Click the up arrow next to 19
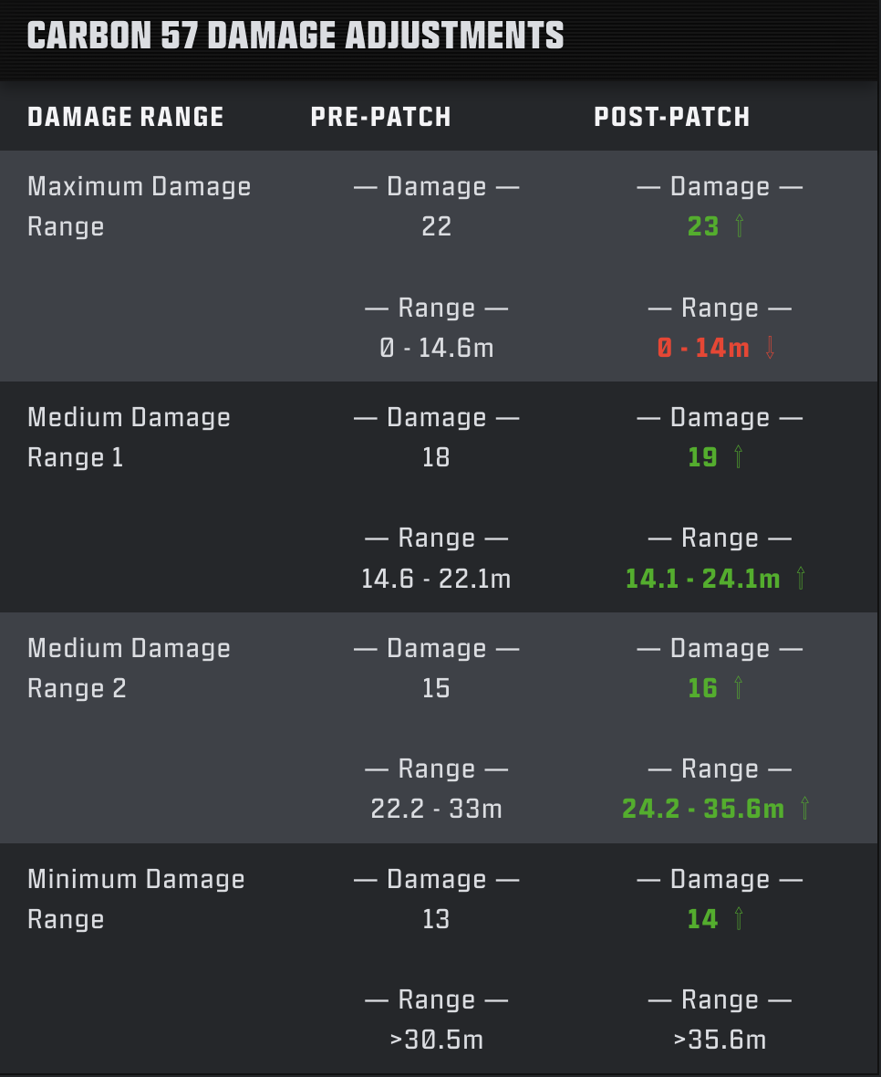The width and height of the screenshot is (881, 1077). [x=739, y=456]
